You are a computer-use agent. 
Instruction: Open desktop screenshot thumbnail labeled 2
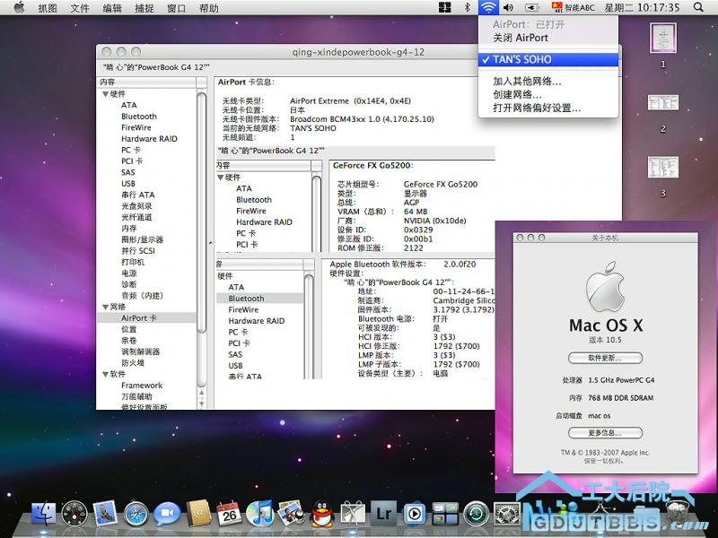662,103
